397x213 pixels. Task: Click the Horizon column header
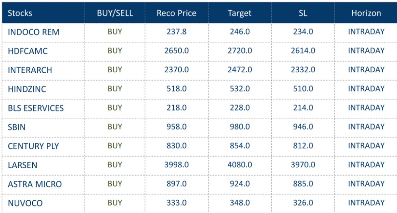tap(366, 13)
